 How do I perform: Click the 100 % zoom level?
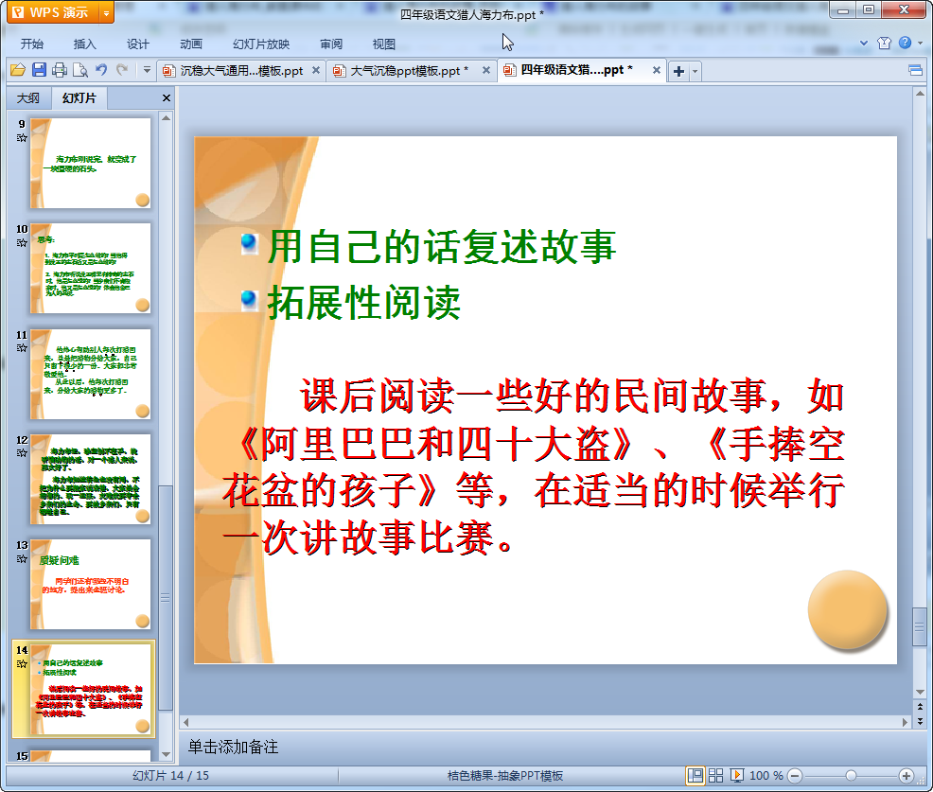tap(766, 775)
